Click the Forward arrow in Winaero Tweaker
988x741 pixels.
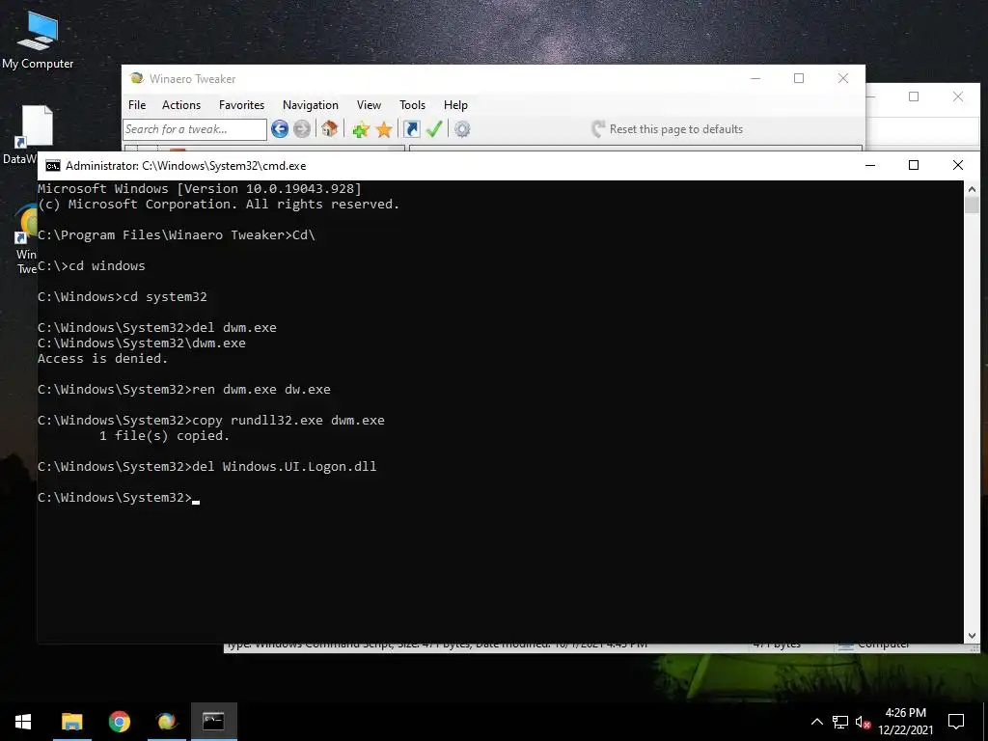(302, 129)
